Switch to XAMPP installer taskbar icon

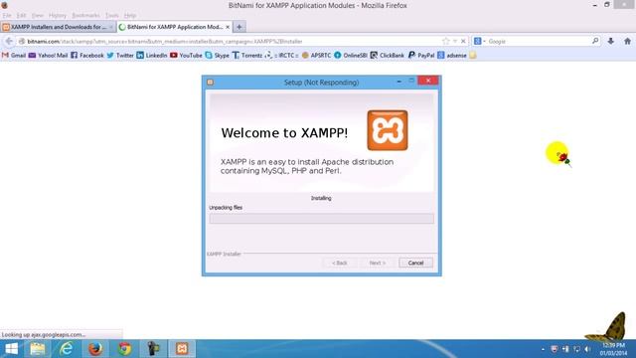pos(182,349)
